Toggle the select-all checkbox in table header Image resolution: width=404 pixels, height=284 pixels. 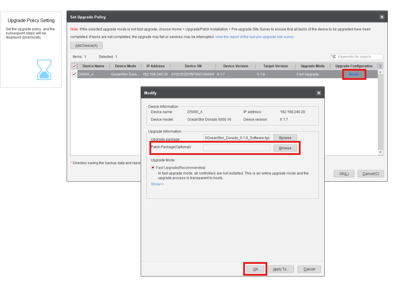coord(74,66)
